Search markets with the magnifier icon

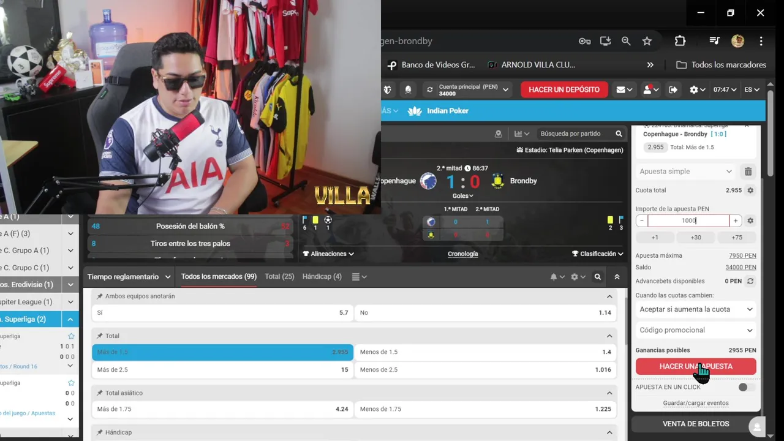click(598, 277)
